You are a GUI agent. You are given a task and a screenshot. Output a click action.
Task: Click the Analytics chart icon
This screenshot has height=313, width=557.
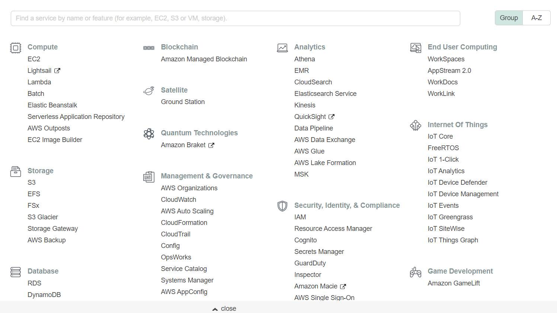point(282,48)
